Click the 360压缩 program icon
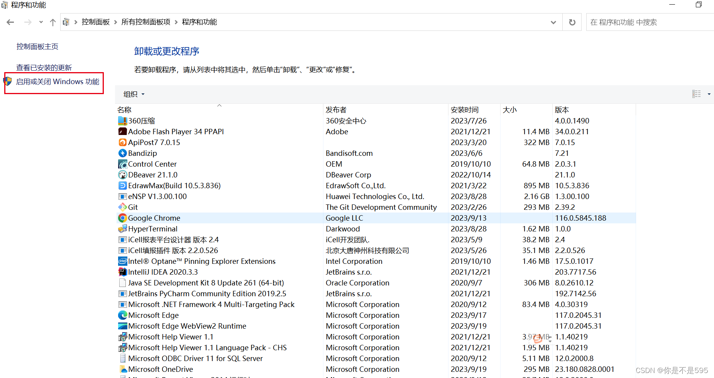This screenshot has width=714, height=378. [122, 121]
